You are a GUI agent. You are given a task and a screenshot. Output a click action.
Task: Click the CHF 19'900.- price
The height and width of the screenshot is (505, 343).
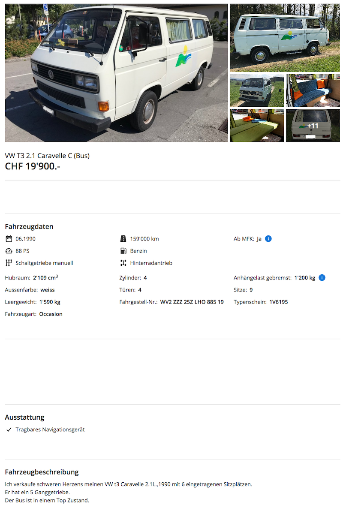(33, 166)
